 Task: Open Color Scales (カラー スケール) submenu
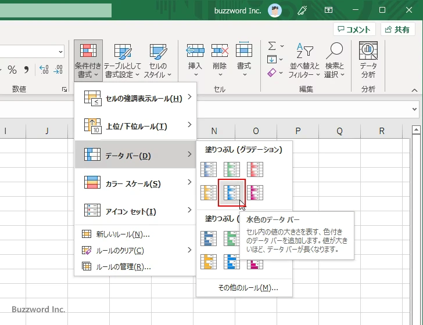[135, 182]
